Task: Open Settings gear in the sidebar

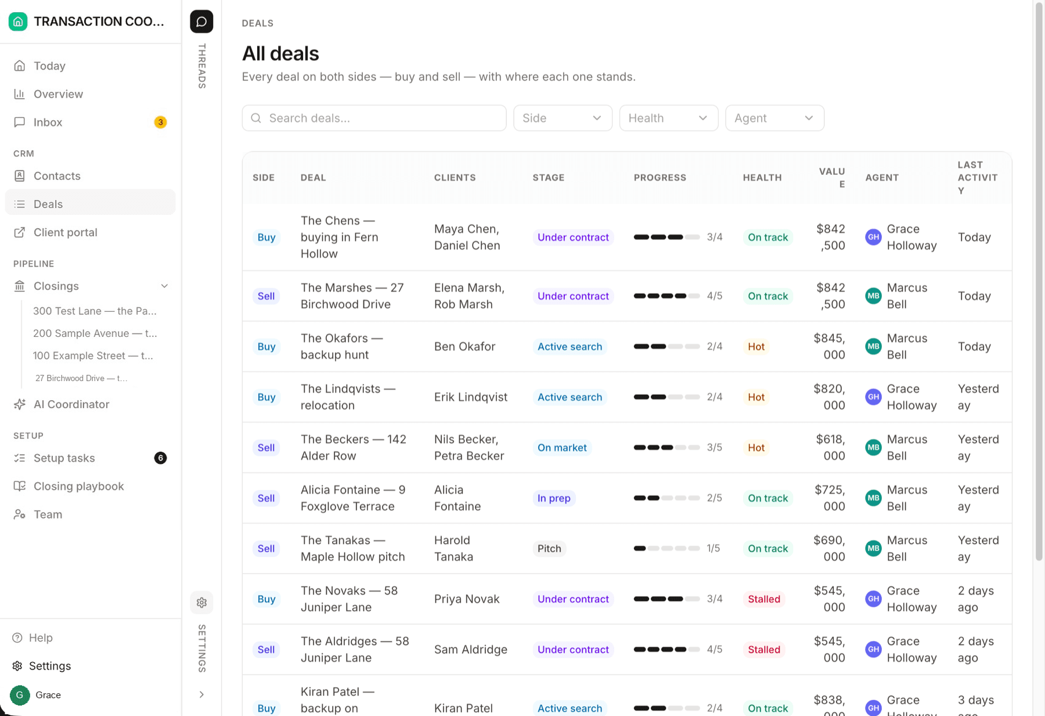Action: pyautogui.click(x=17, y=666)
